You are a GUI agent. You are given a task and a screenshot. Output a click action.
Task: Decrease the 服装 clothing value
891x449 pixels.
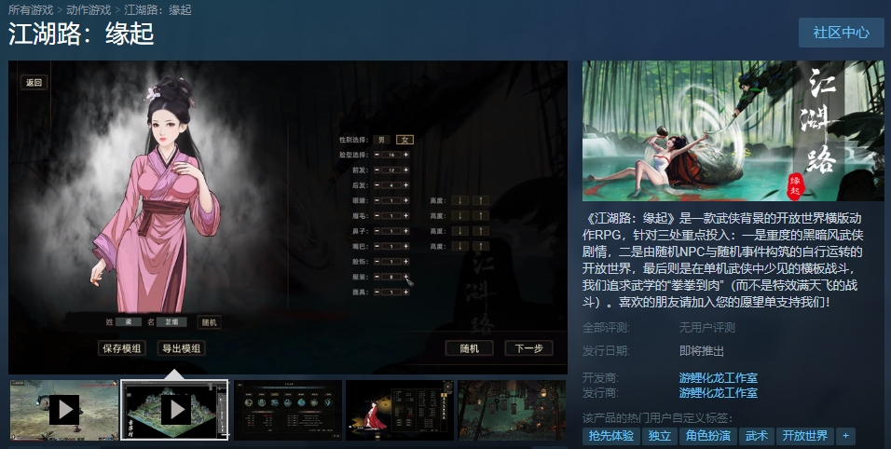click(377, 277)
